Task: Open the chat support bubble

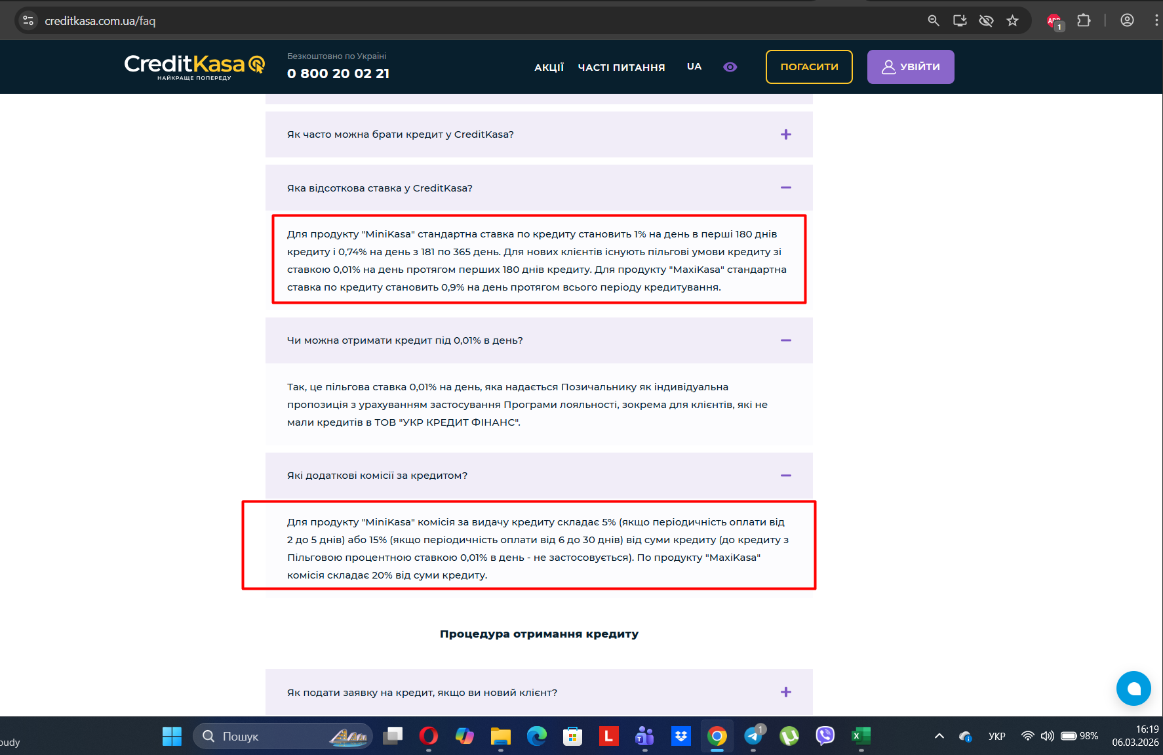Action: click(x=1133, y=688)
